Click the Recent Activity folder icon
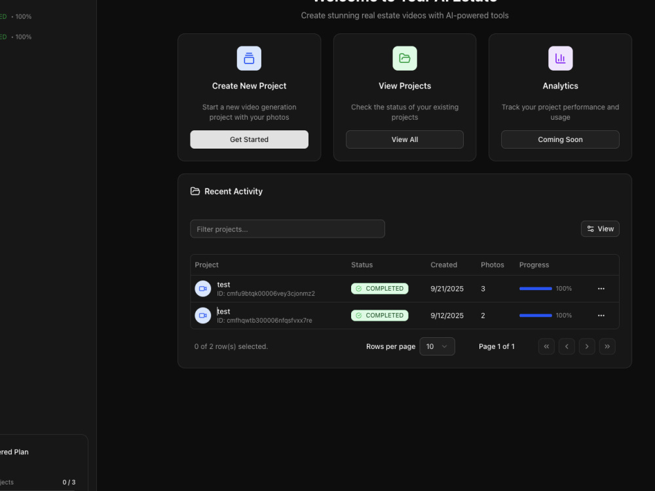 195,191
